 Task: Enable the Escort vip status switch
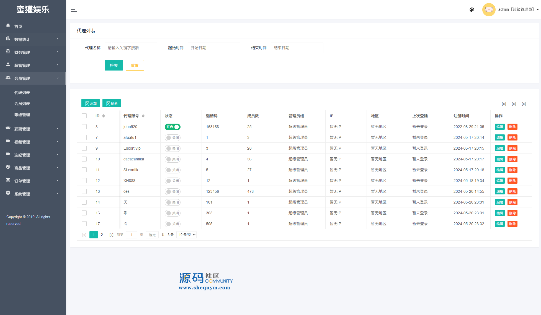(x=172, y=149)
